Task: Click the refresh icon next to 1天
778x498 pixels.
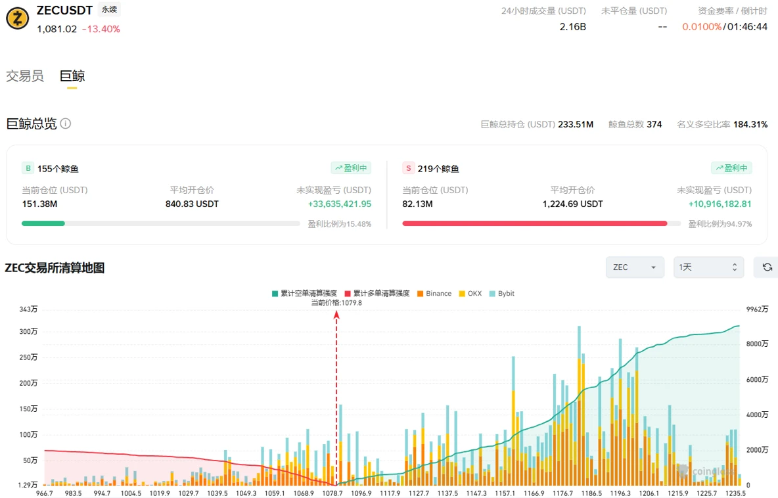Action: (x=767, y=267)
